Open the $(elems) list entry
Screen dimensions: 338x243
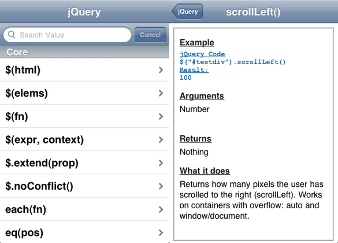pos(84,93)
